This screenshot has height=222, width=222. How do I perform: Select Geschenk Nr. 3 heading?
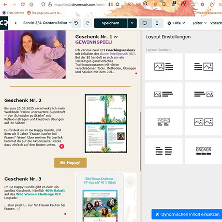pyautogui.click(x=23, y=179)
